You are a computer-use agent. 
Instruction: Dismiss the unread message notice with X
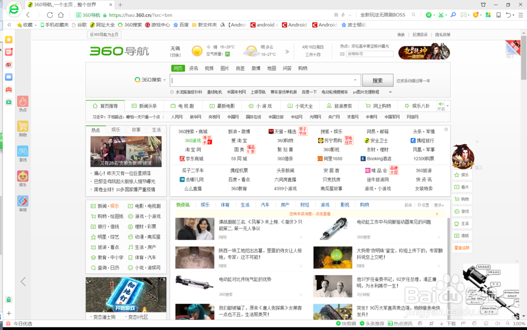pyautogui.click(x=437, y=214)
